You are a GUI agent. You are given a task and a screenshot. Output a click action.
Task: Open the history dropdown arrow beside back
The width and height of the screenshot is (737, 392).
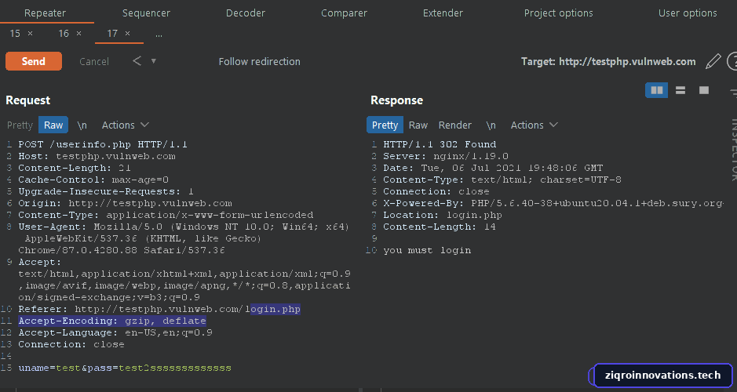[x=153, y=61]
